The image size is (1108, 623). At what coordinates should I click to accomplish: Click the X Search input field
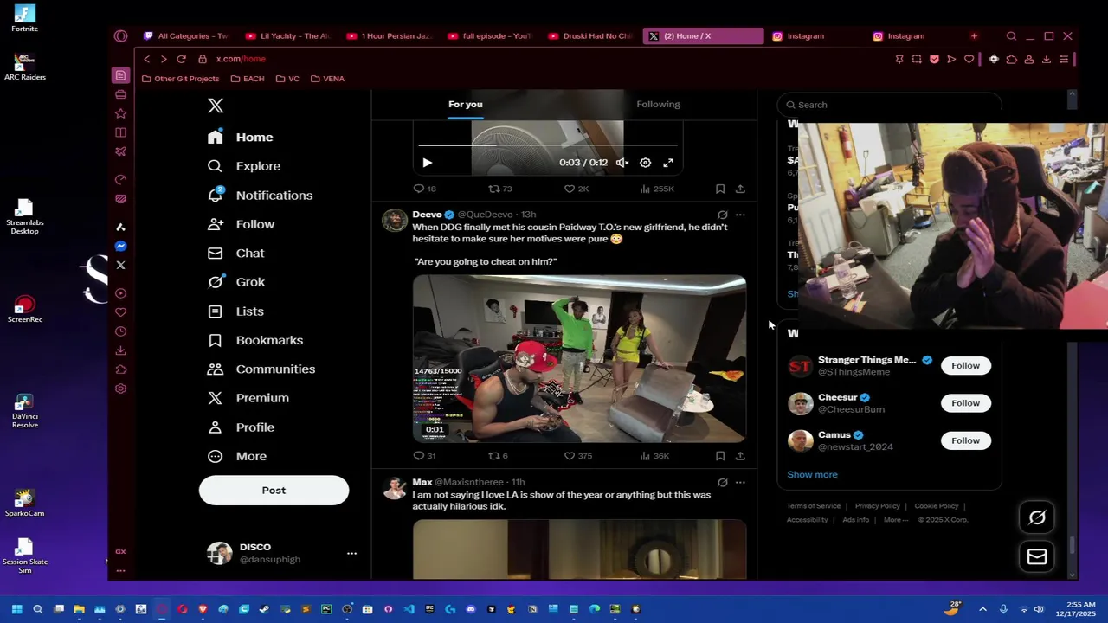(x=889, y=105)
